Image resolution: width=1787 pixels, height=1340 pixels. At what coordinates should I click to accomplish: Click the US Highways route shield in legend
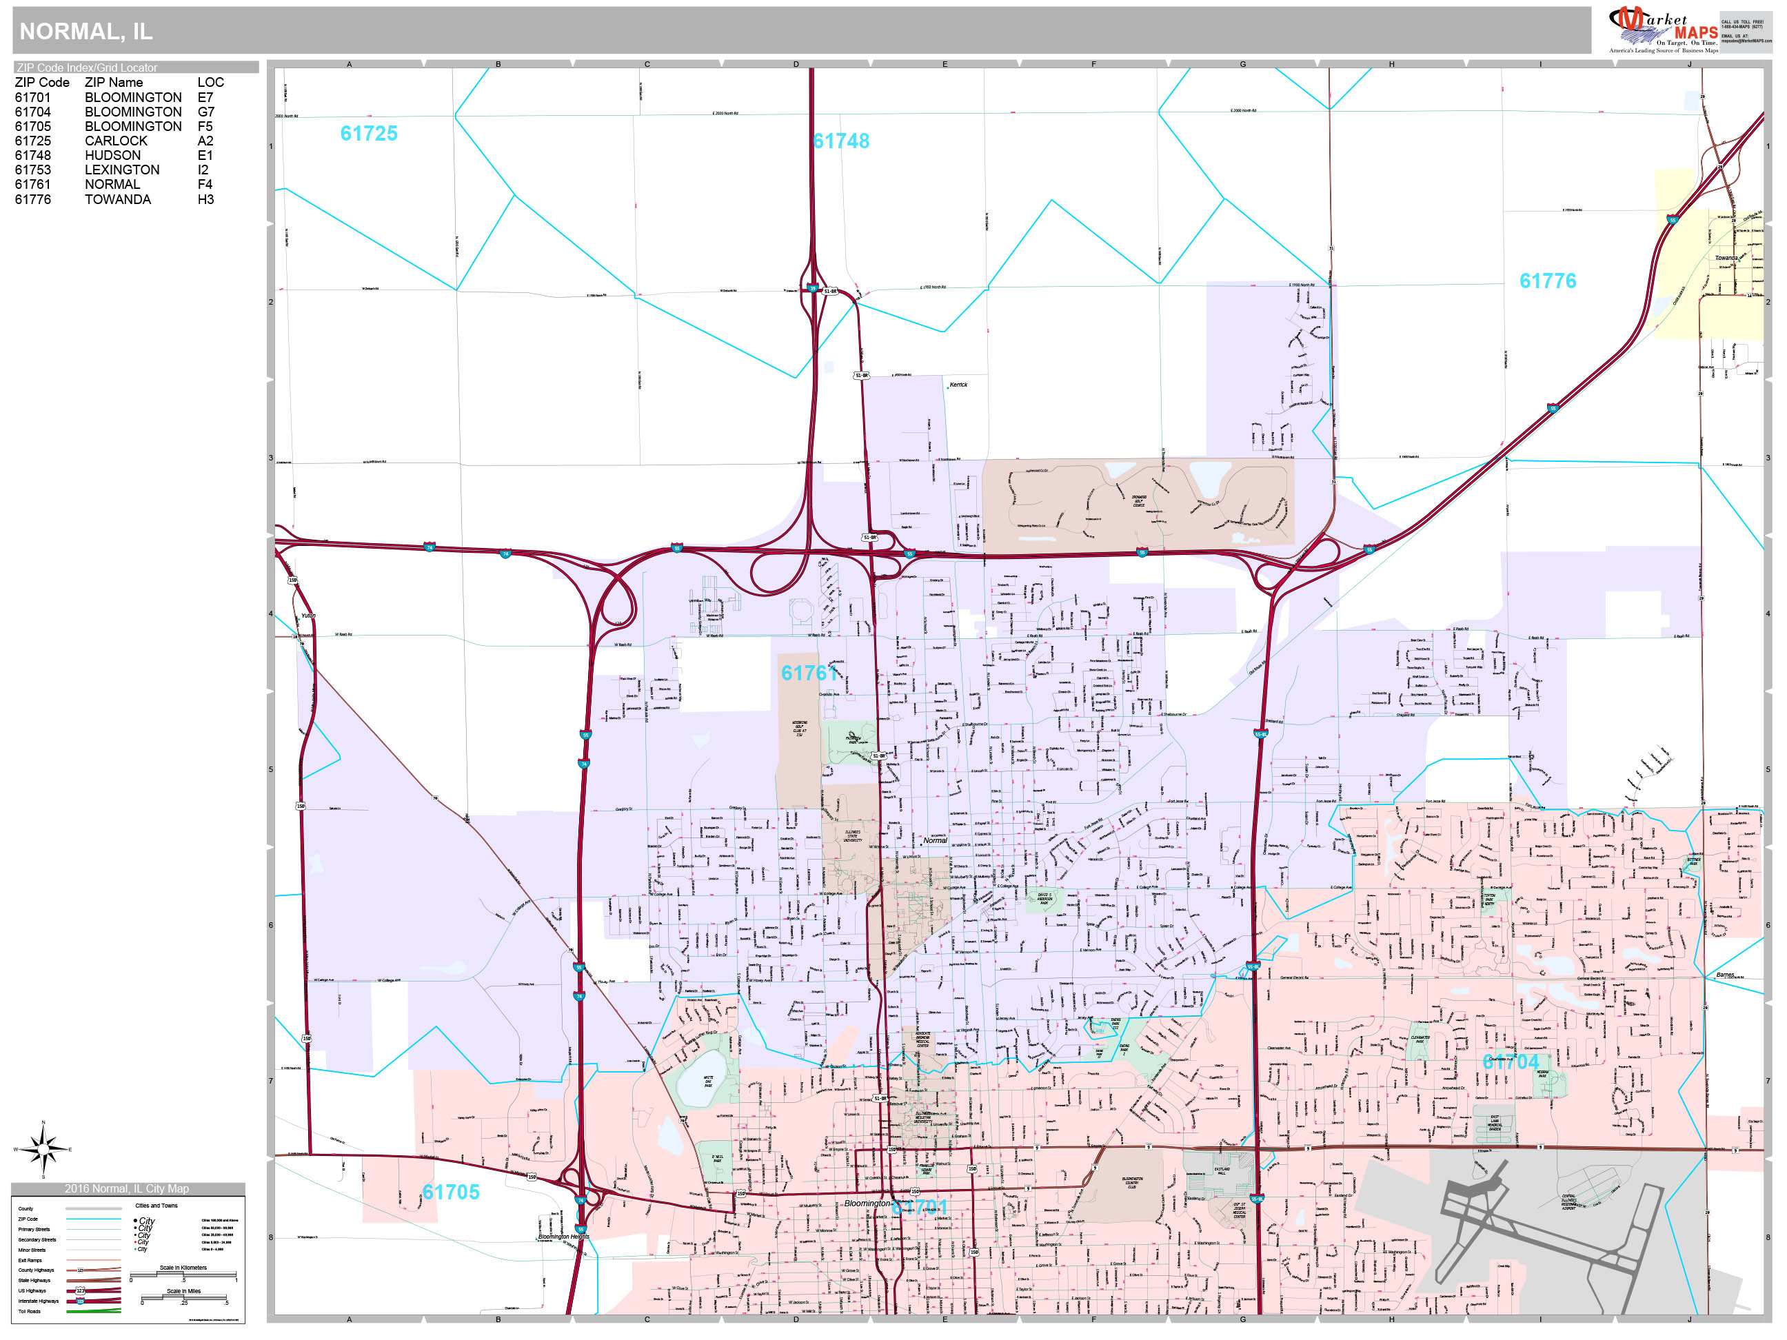[x=81, y=1291]
